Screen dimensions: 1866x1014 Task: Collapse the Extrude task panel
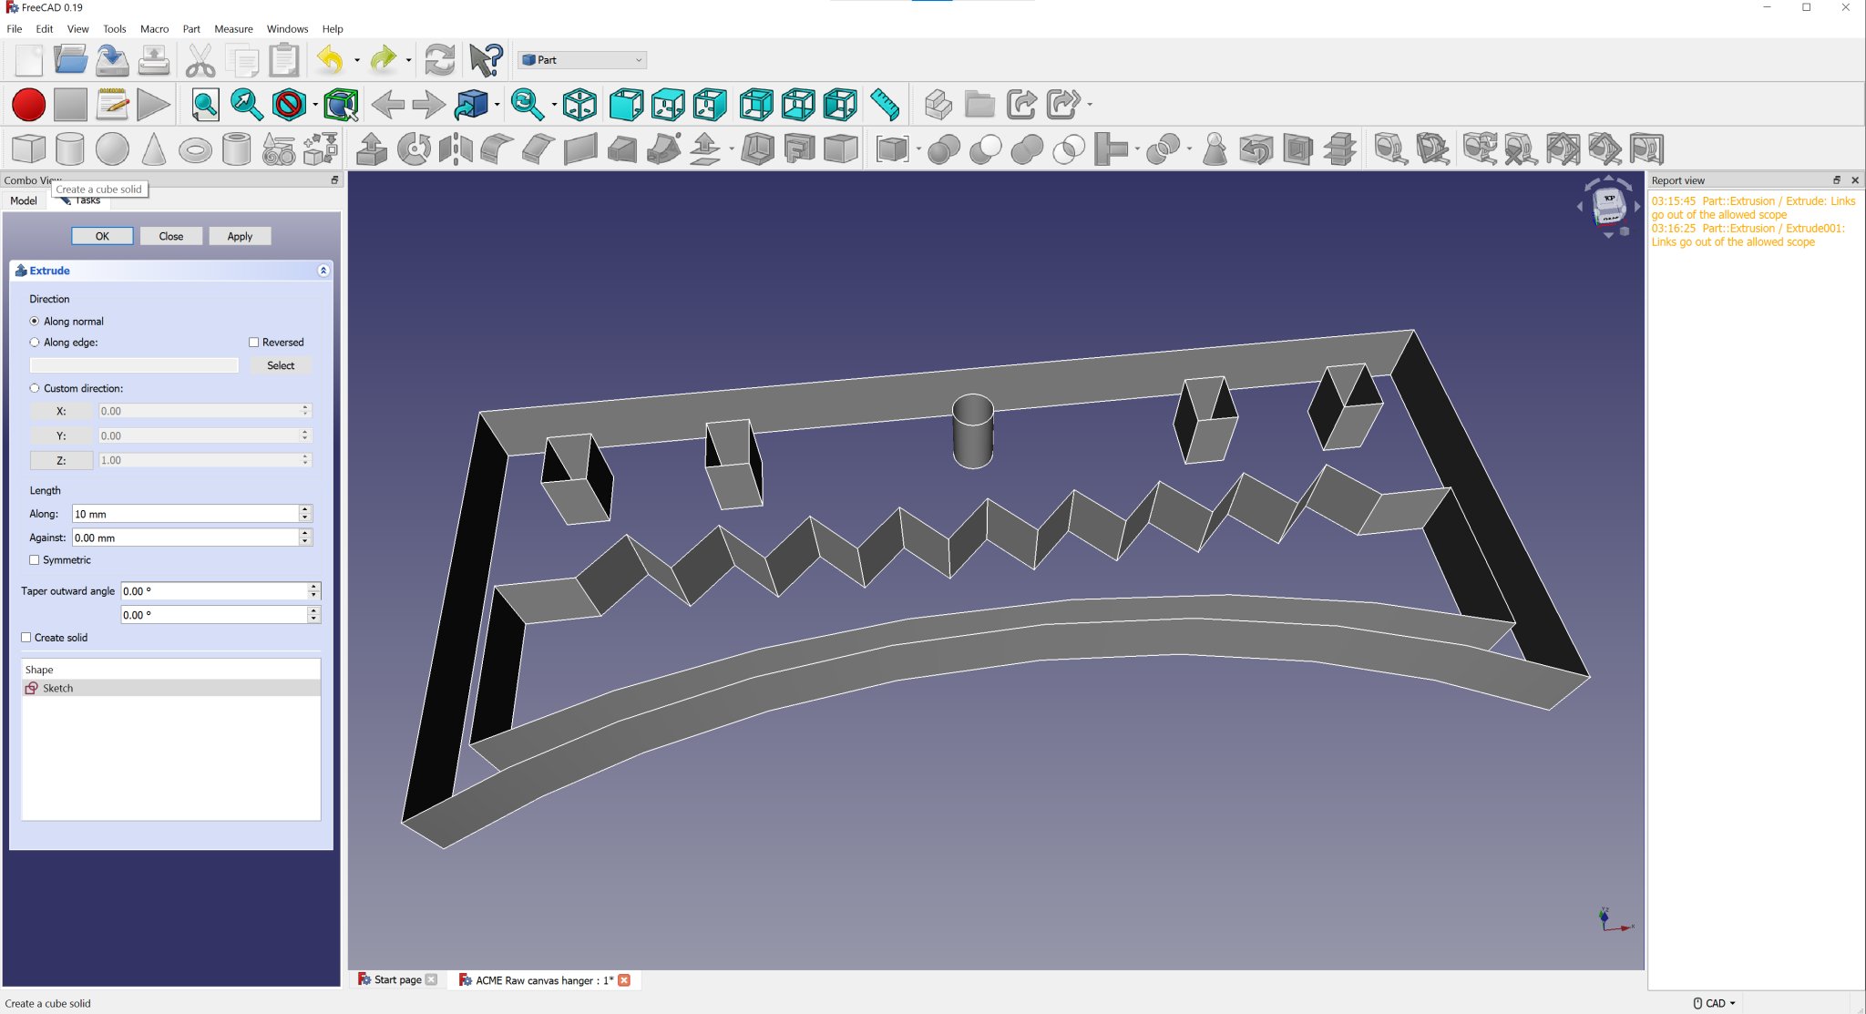(x=323, y=271)
